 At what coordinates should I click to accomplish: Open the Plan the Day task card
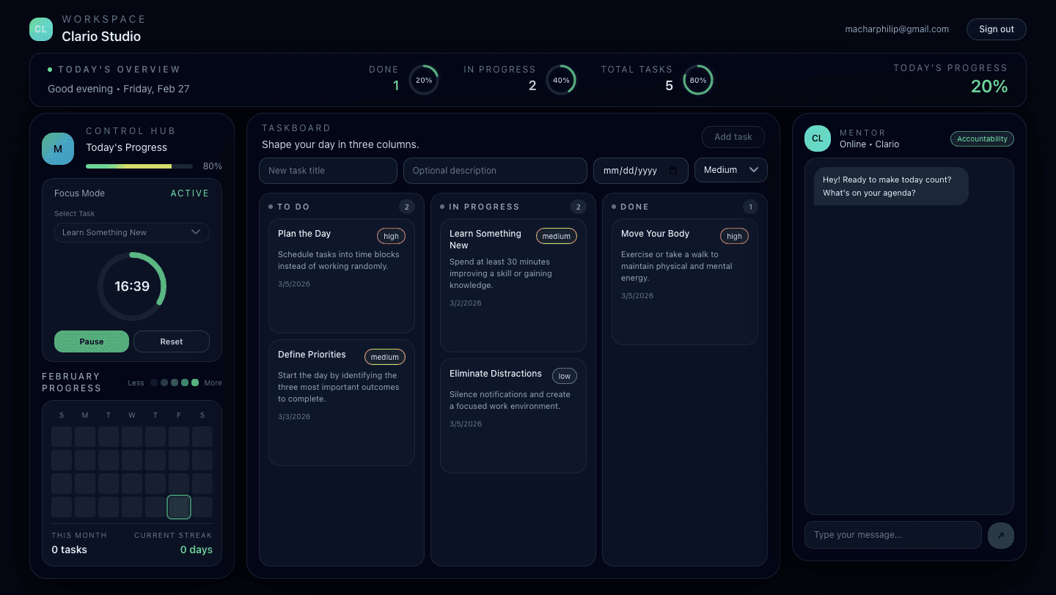(x=341, y=276)
